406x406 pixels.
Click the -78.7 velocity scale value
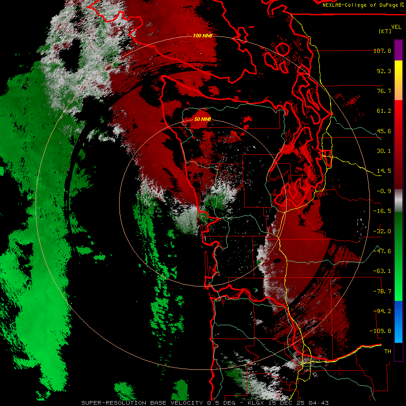pos(382,291)
